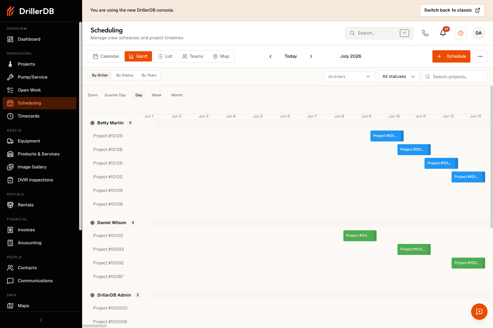The height and width of the screenshot is (328, 493).
Task: Click the Rentals box icon
Action: 10,205
